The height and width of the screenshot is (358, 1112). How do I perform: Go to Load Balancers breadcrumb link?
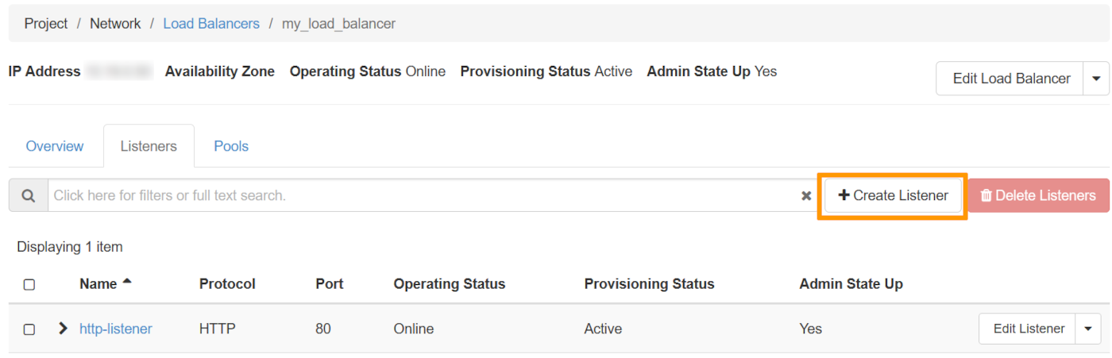[x=211, y=24]
